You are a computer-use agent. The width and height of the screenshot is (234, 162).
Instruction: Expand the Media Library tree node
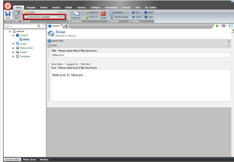pyautogui.click(x=13, y=48)
